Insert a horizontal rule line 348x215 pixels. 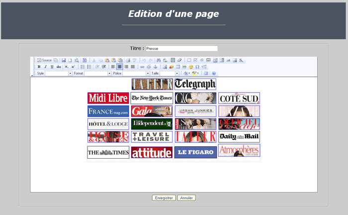coord(184,67)
